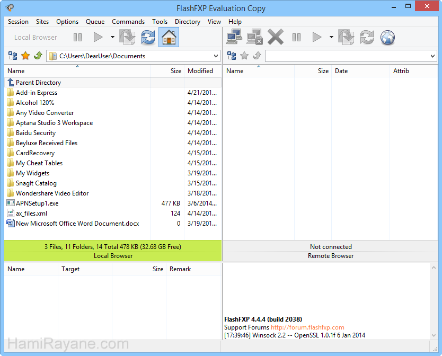Screen dimensions: 442x356
Task: Pause the local browser queue transfer
Action: coord(77,37)
